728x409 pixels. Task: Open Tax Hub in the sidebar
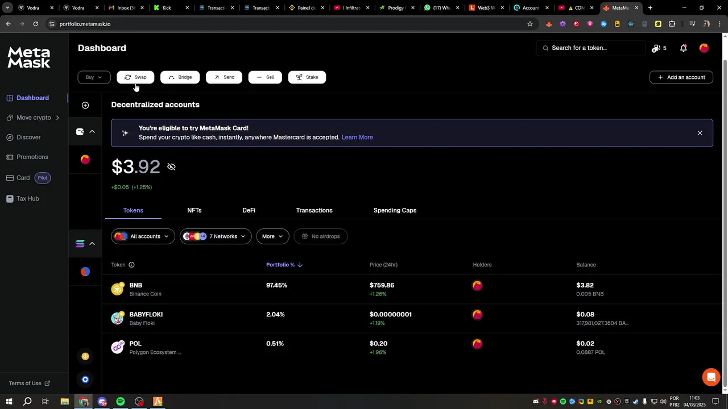coord(27,199)
